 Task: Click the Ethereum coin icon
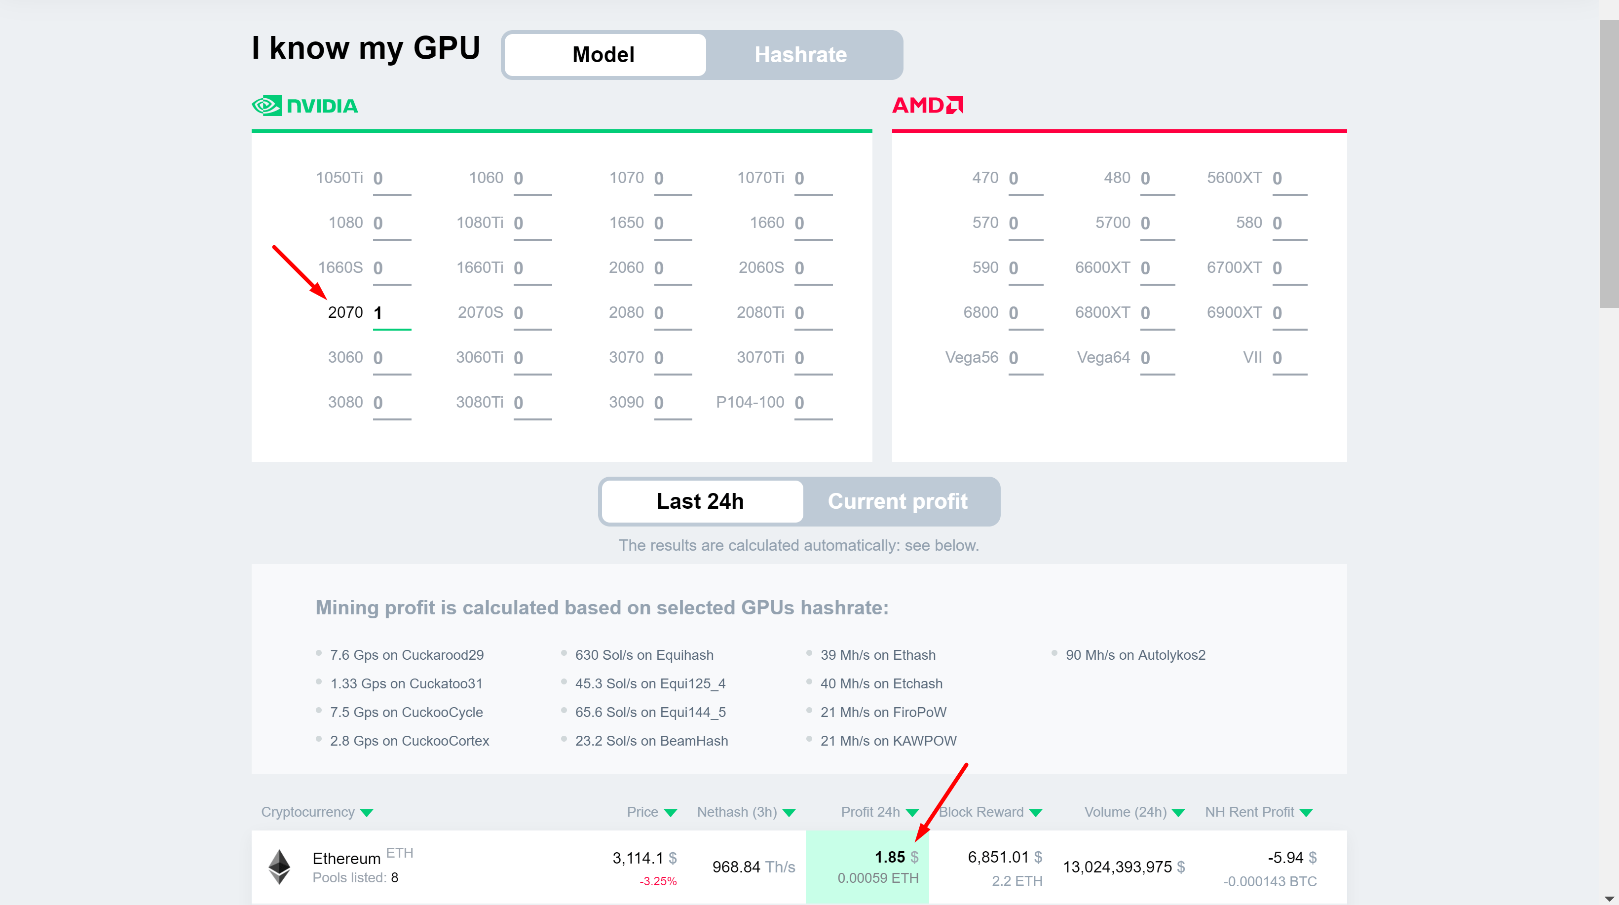pyautogui.click(x=279, y=867)
